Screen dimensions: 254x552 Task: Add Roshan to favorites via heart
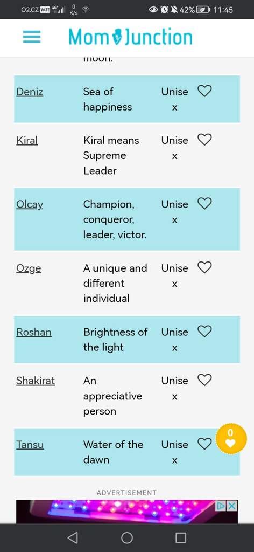[204, 332]
